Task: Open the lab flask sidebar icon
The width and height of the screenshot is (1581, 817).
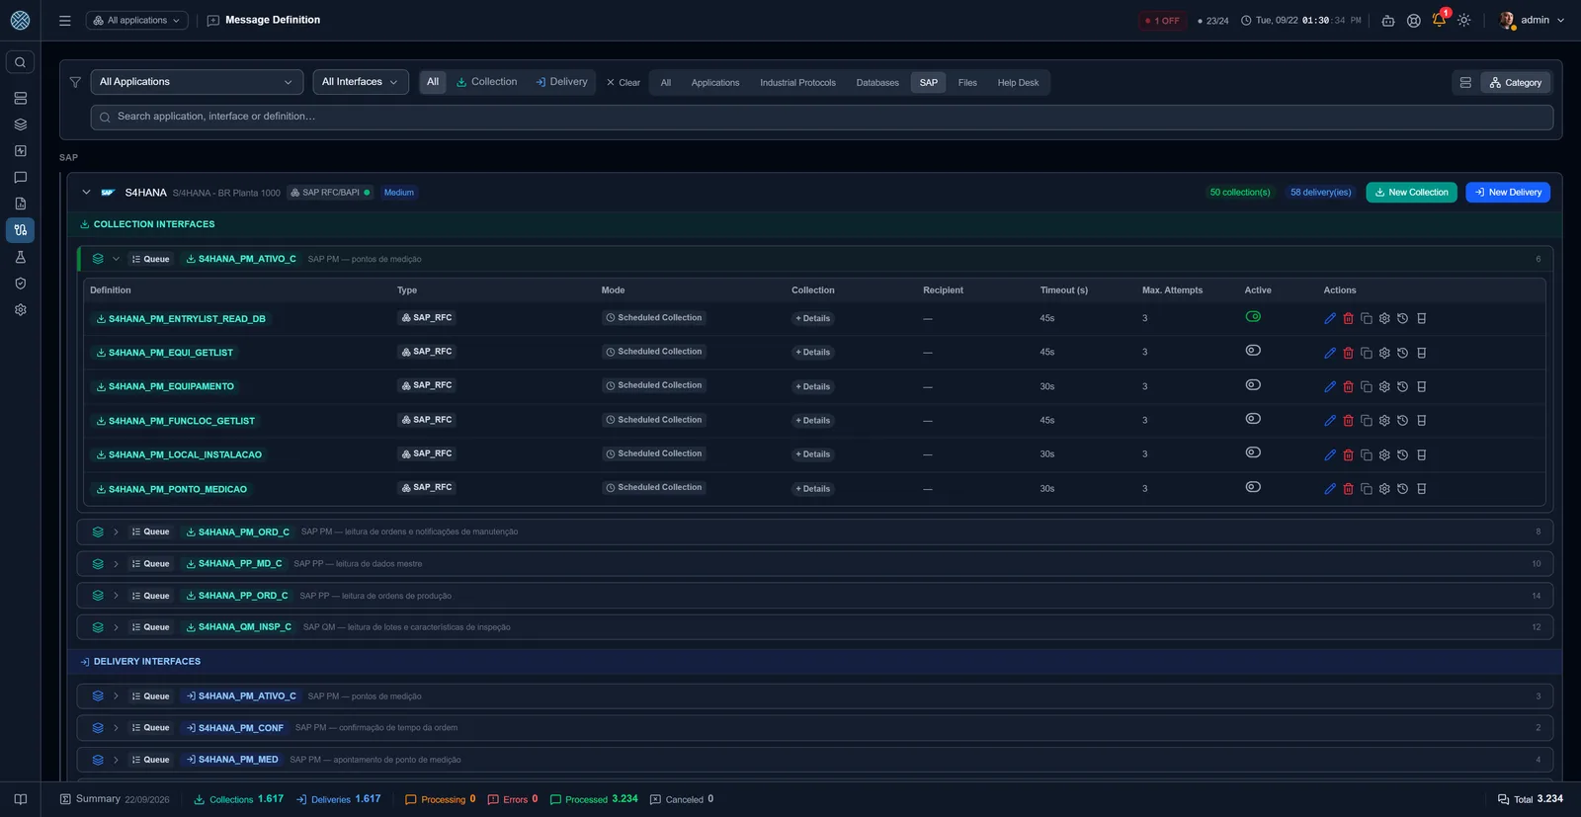Action: tap(20, 257)
